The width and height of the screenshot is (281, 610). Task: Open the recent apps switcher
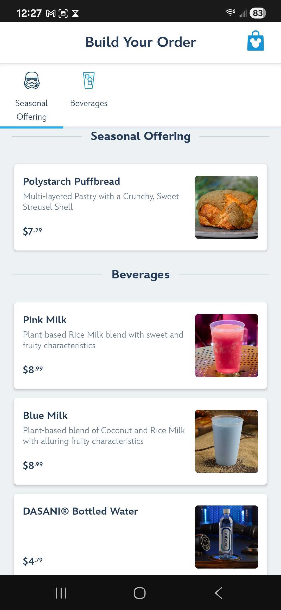click(x=61, y=593)
